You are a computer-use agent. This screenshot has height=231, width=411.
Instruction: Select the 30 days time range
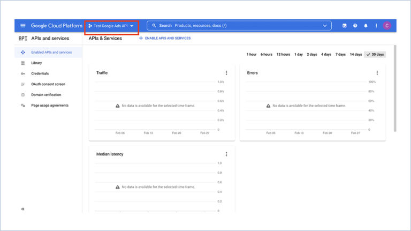point(375,54)
